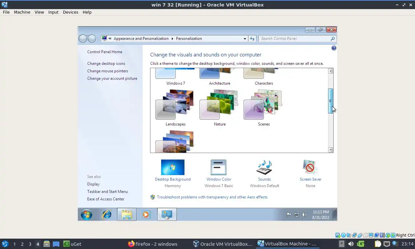The width and height of the screenshot is (415, 249).
Task: Click the uGet taskbar entry
Action: pos(72,244)
